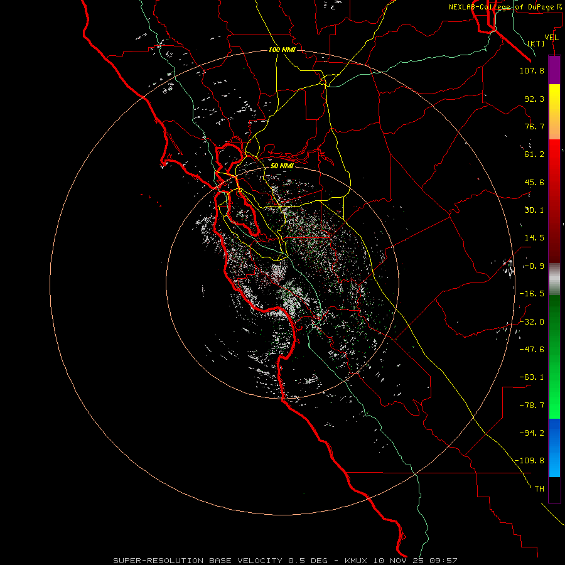
Task: Click the 107.8 legend value
Action: click(532, 70)
